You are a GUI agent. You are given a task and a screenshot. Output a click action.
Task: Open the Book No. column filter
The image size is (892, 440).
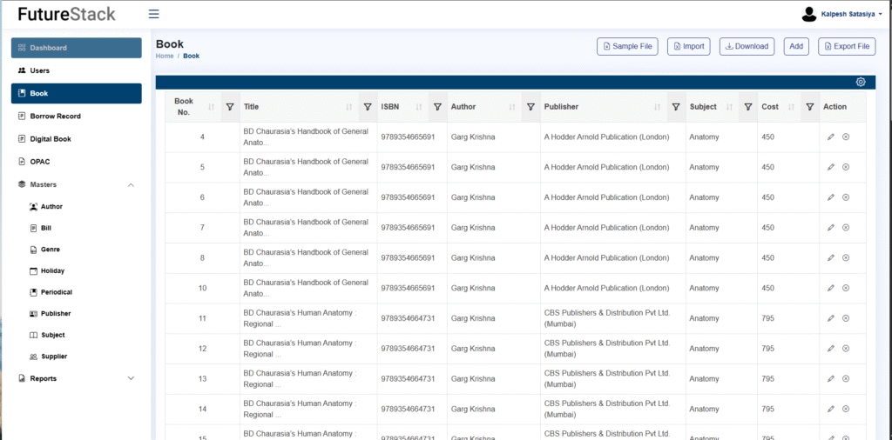[230, 107]
